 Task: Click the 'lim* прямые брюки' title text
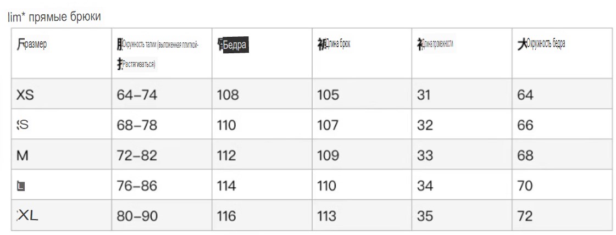(x=54, y=17)
